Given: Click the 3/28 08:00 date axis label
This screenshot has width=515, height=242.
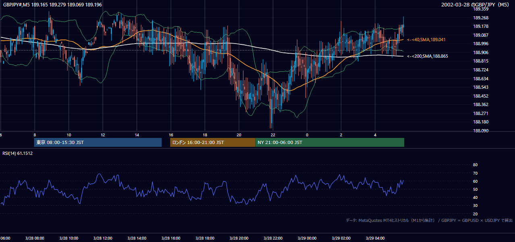Looking at the screenshot, I should pyautogui.click(x=35, y=238).
